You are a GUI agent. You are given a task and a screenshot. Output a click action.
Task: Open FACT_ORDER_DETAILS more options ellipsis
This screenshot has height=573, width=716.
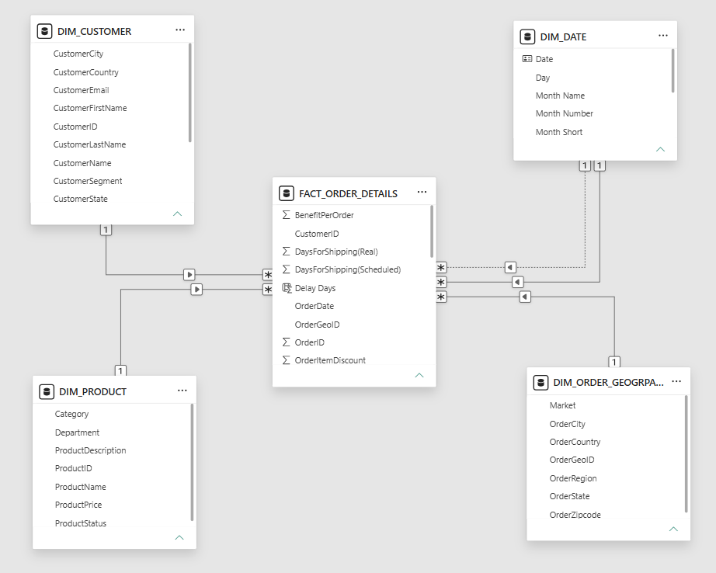pos(422,193)
